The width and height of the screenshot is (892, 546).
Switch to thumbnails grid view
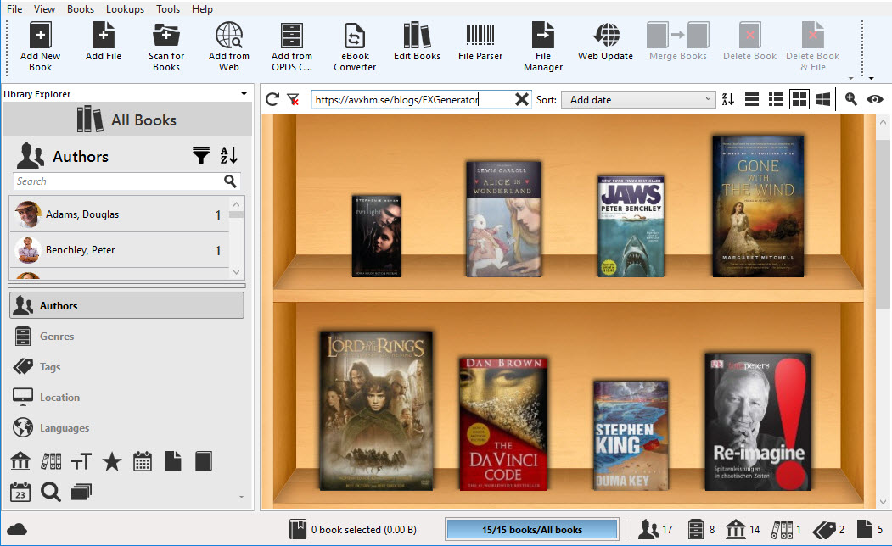point(799,99)
